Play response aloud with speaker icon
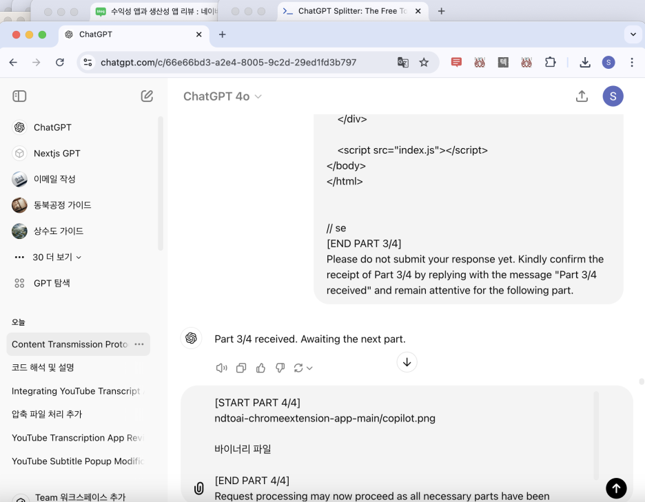 coord(221,368)
